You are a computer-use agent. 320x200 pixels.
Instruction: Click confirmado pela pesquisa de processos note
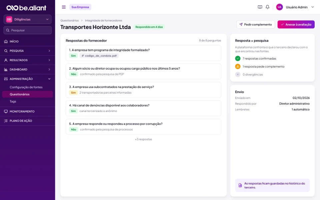click(106, 129)
